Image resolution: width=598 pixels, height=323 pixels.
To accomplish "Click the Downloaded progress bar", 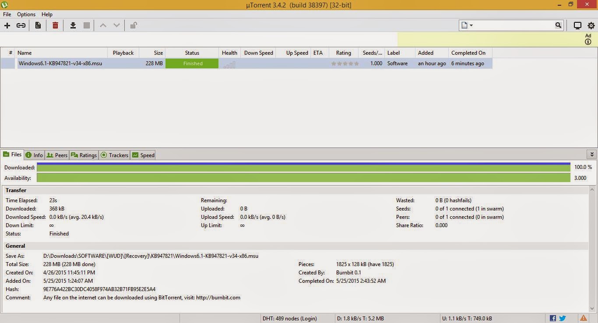I will [304, 167].
